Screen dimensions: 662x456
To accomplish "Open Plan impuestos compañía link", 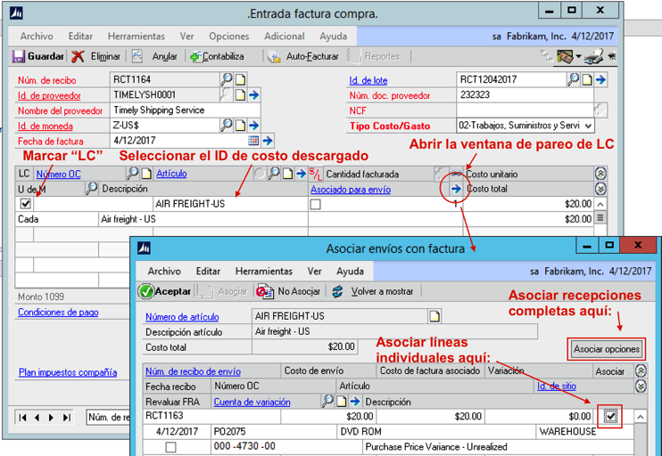I will [x=68, y=372].
